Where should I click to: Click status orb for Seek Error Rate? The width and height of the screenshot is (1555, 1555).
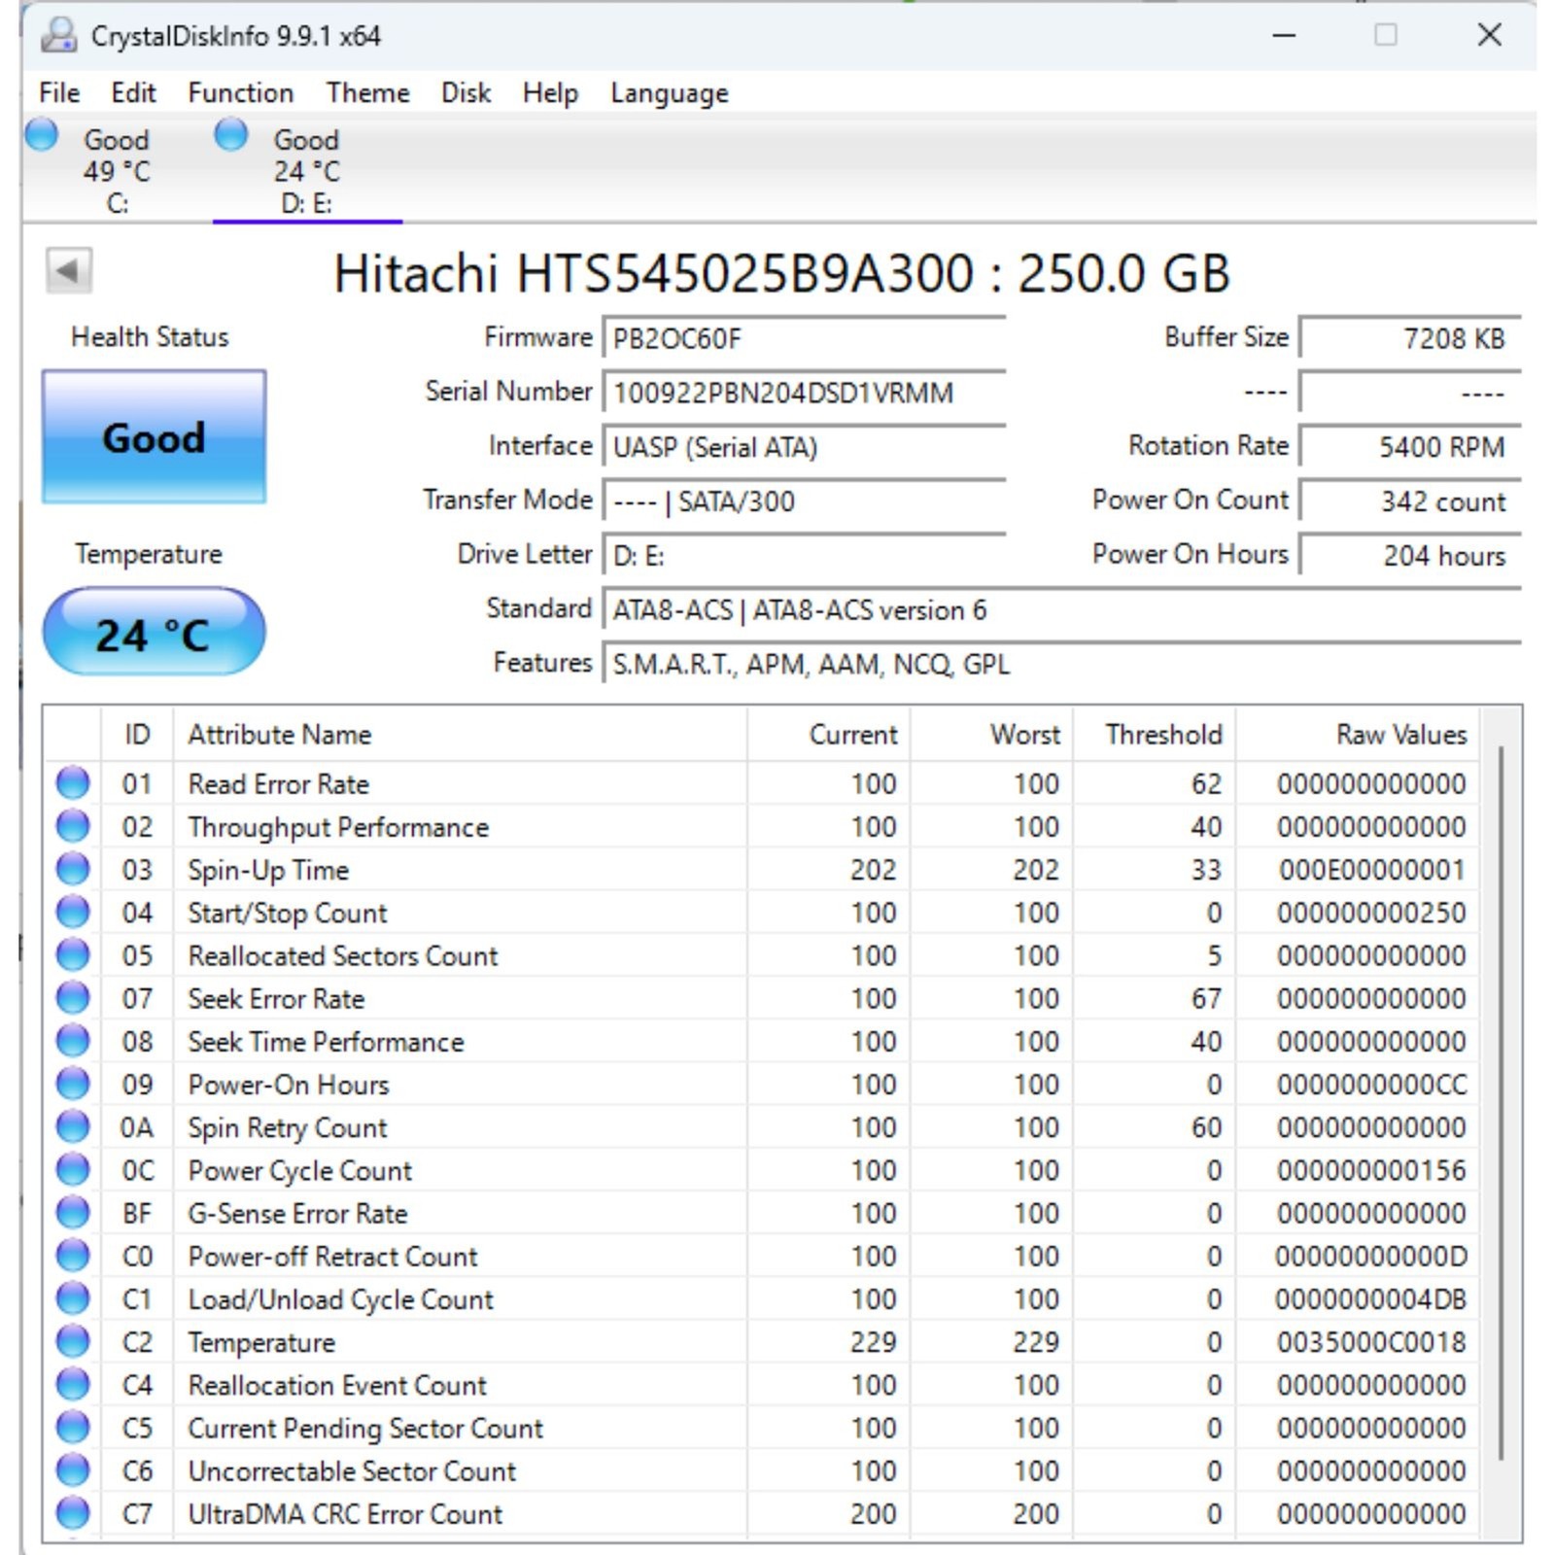pyautogui.click(x=73, y=997)
